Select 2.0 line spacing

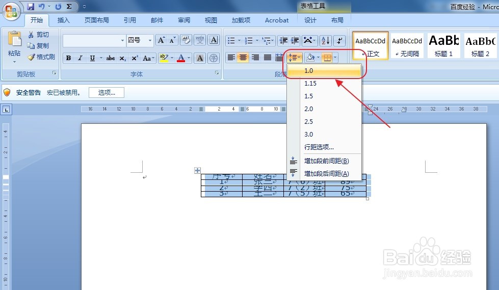324,109
